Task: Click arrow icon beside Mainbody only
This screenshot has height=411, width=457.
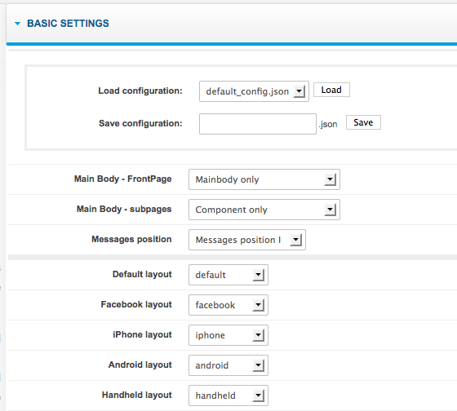Action: (330, 179)
